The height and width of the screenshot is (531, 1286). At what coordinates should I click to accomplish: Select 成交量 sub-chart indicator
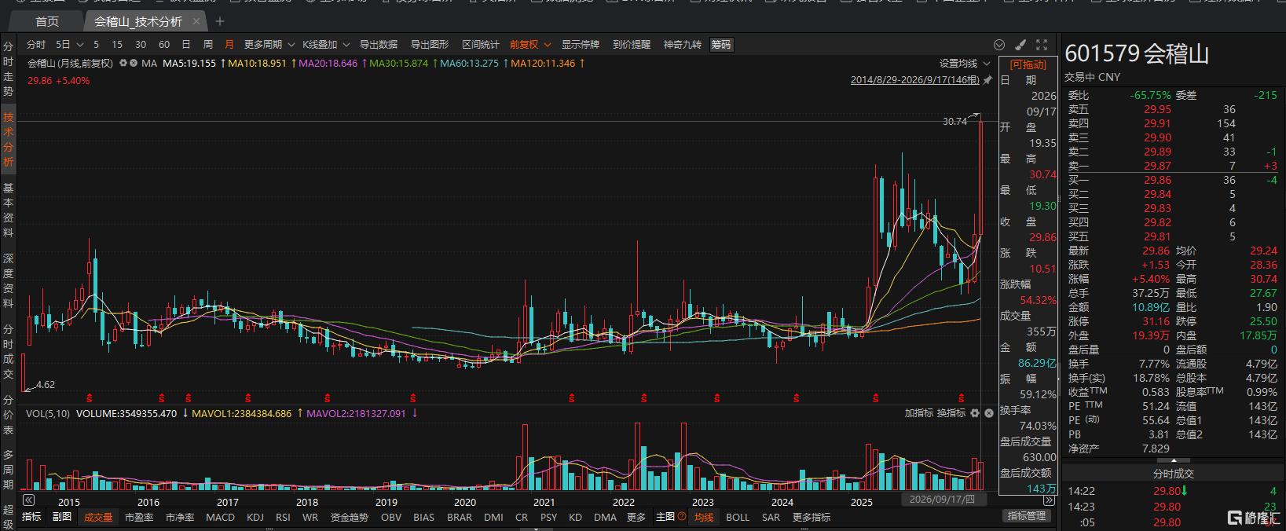coord(98,517)
